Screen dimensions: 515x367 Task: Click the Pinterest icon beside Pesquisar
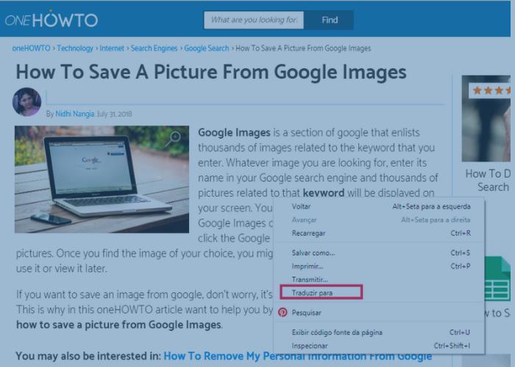click(x=283, y=312)
